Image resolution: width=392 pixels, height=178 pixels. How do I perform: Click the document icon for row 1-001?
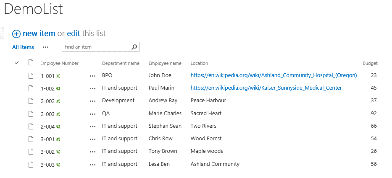coord(31,75)
